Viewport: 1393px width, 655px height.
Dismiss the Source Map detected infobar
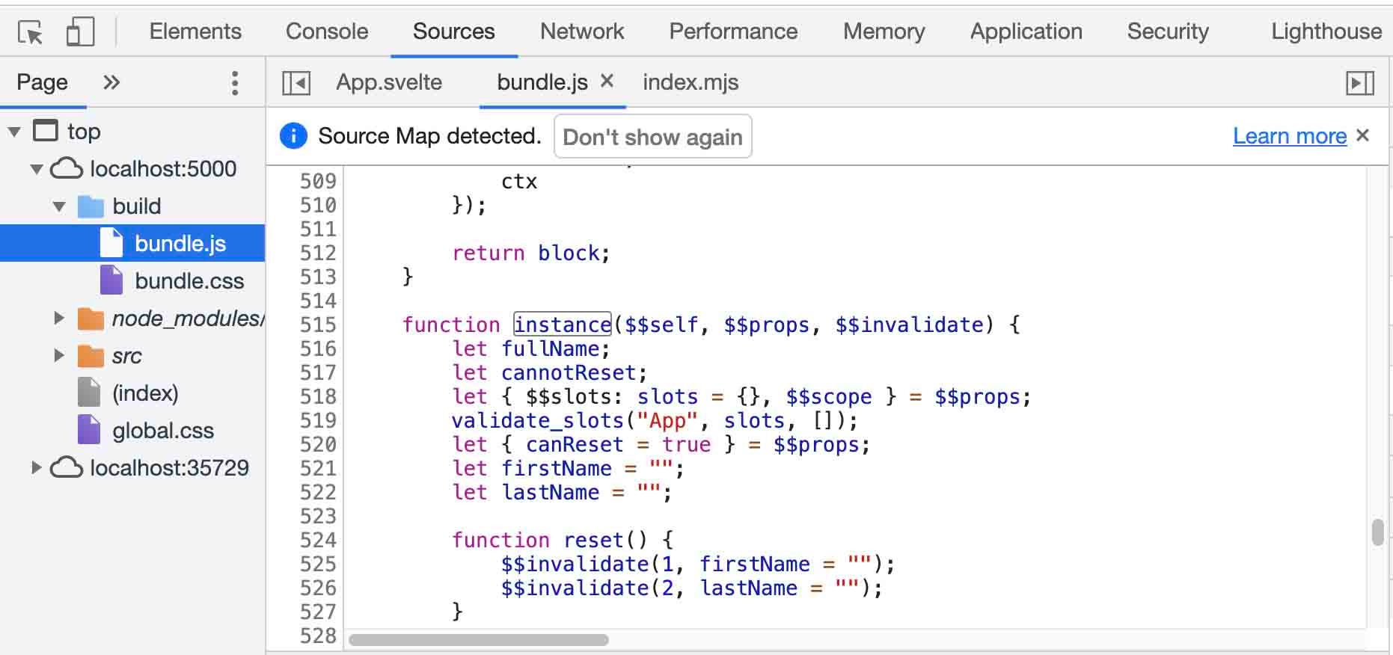point(1362,135)
